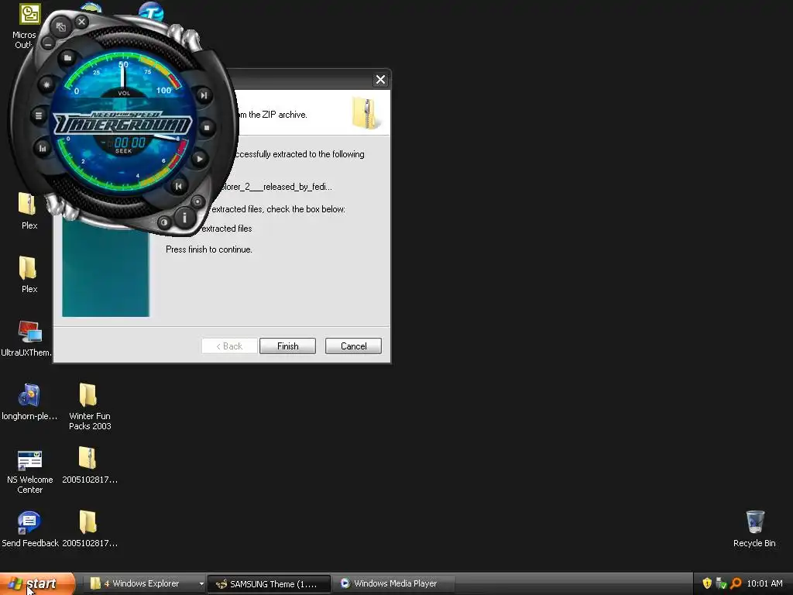Click the extracted folder path text
Image resolution: width=793 pixels, height=595 pixels.
[275, 187]
